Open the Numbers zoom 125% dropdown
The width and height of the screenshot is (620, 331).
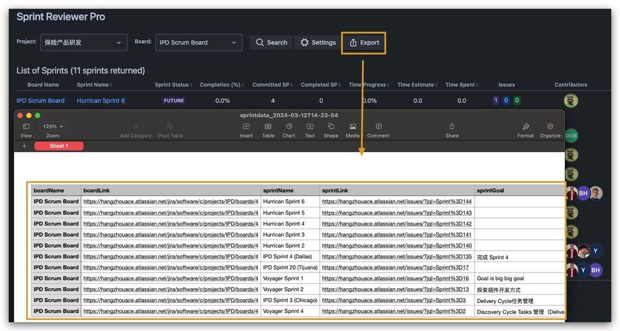coord(53,127)
